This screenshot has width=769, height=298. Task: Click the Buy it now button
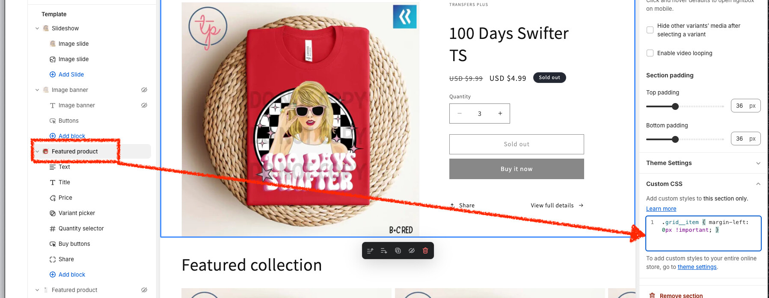(x=517, y=169)
